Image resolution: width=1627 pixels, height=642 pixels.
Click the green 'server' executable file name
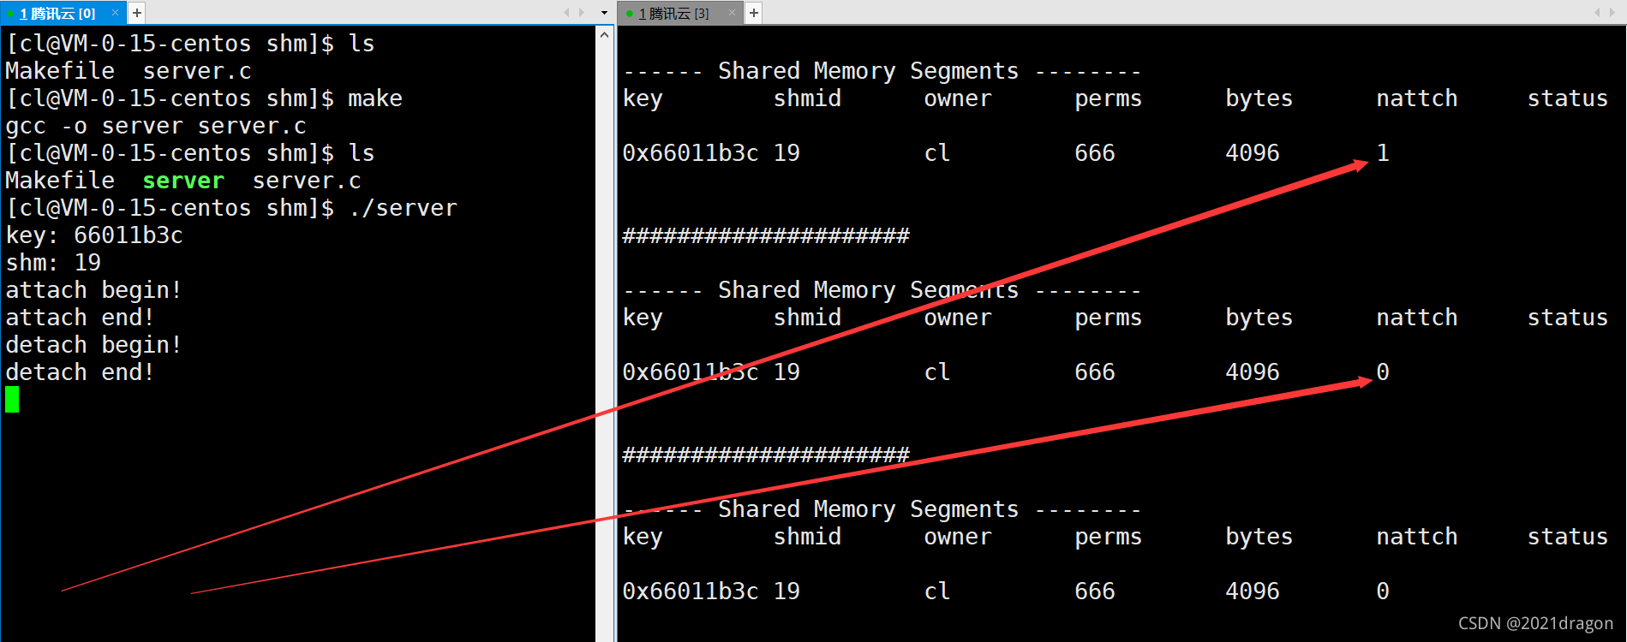click(x=183, y=181)
